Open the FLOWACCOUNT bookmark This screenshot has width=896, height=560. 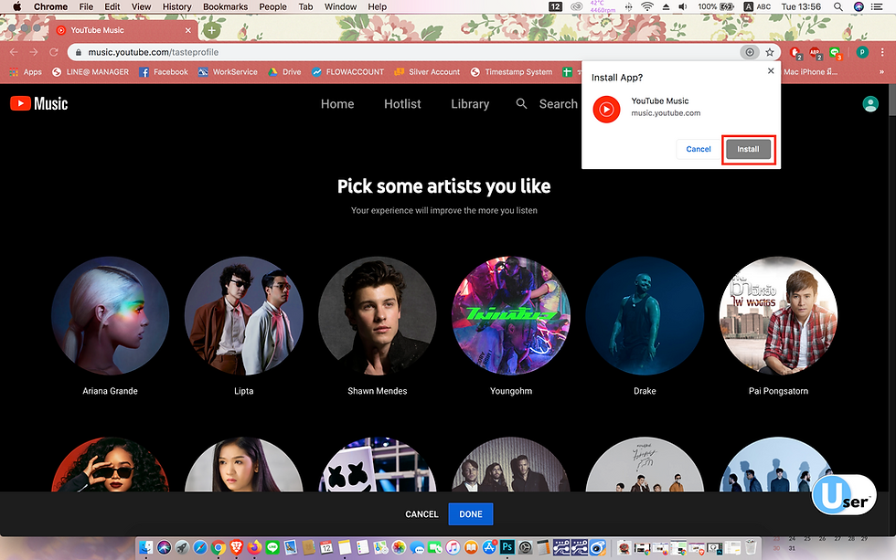(348, 72)
